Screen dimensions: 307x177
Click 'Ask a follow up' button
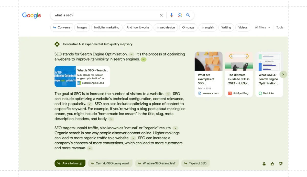click(70, 163)
